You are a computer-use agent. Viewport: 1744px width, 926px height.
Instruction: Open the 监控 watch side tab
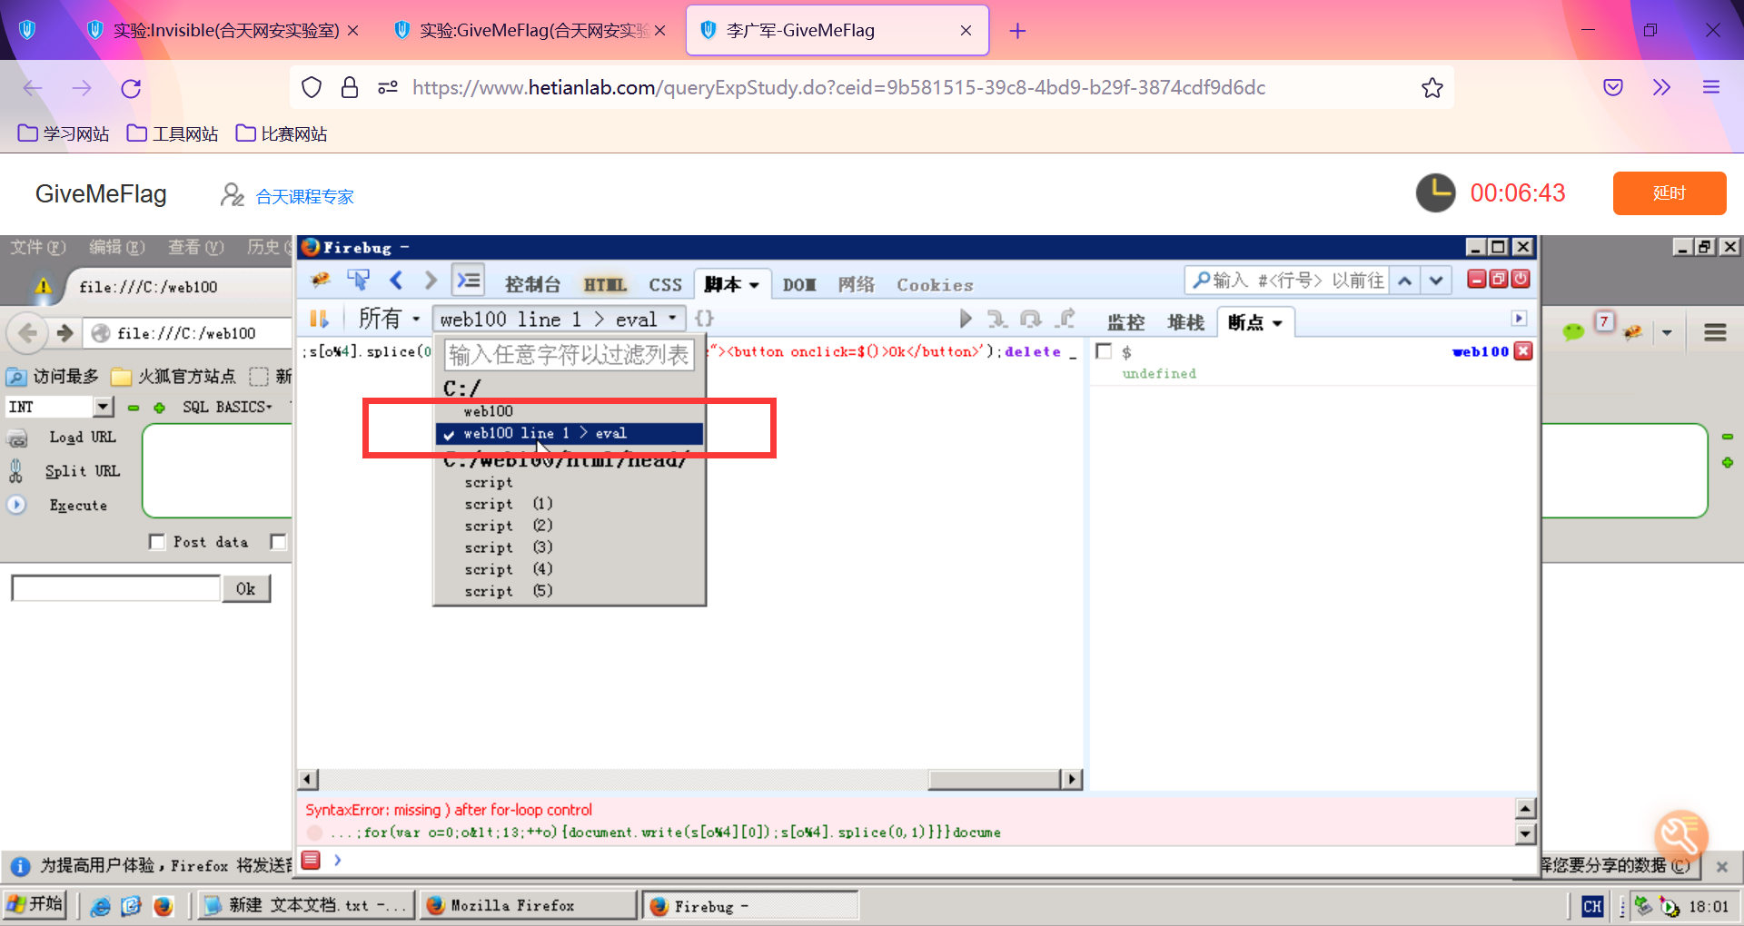[x=1126, y=322]
